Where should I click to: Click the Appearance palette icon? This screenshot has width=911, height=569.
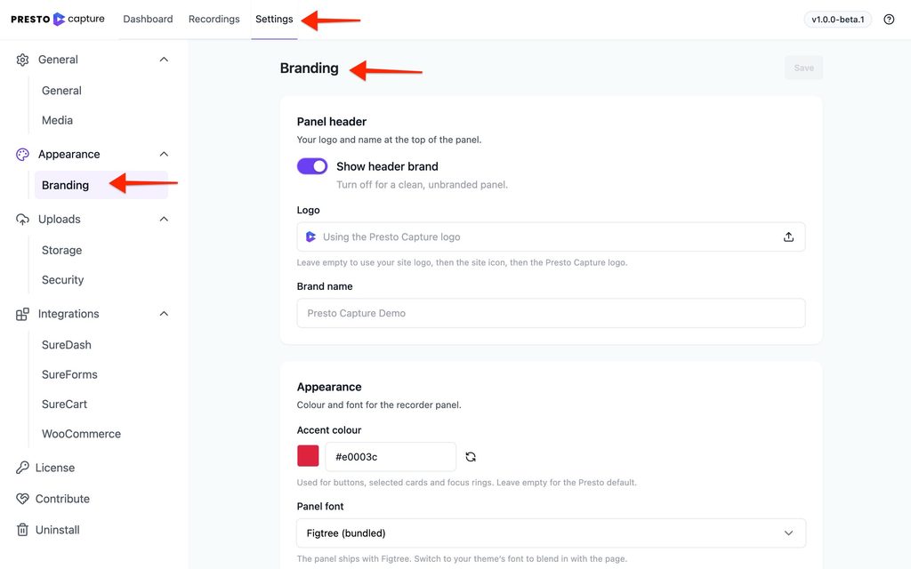pos(22,155)
